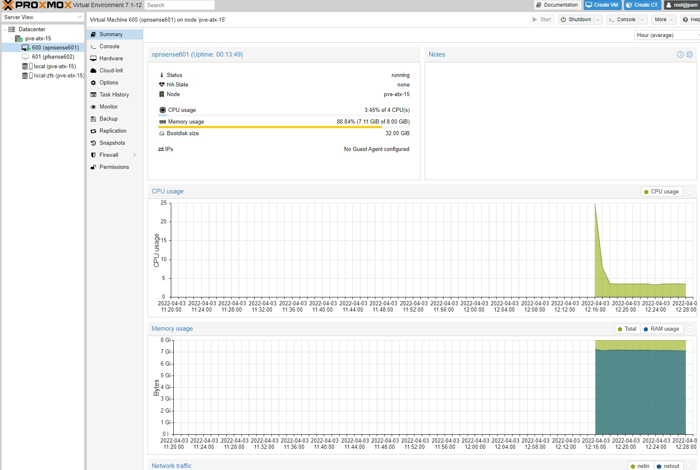Click the Notes panel collapse arrow icon
The width and height of the screenshot is (700, 470).
click(680, 54)
